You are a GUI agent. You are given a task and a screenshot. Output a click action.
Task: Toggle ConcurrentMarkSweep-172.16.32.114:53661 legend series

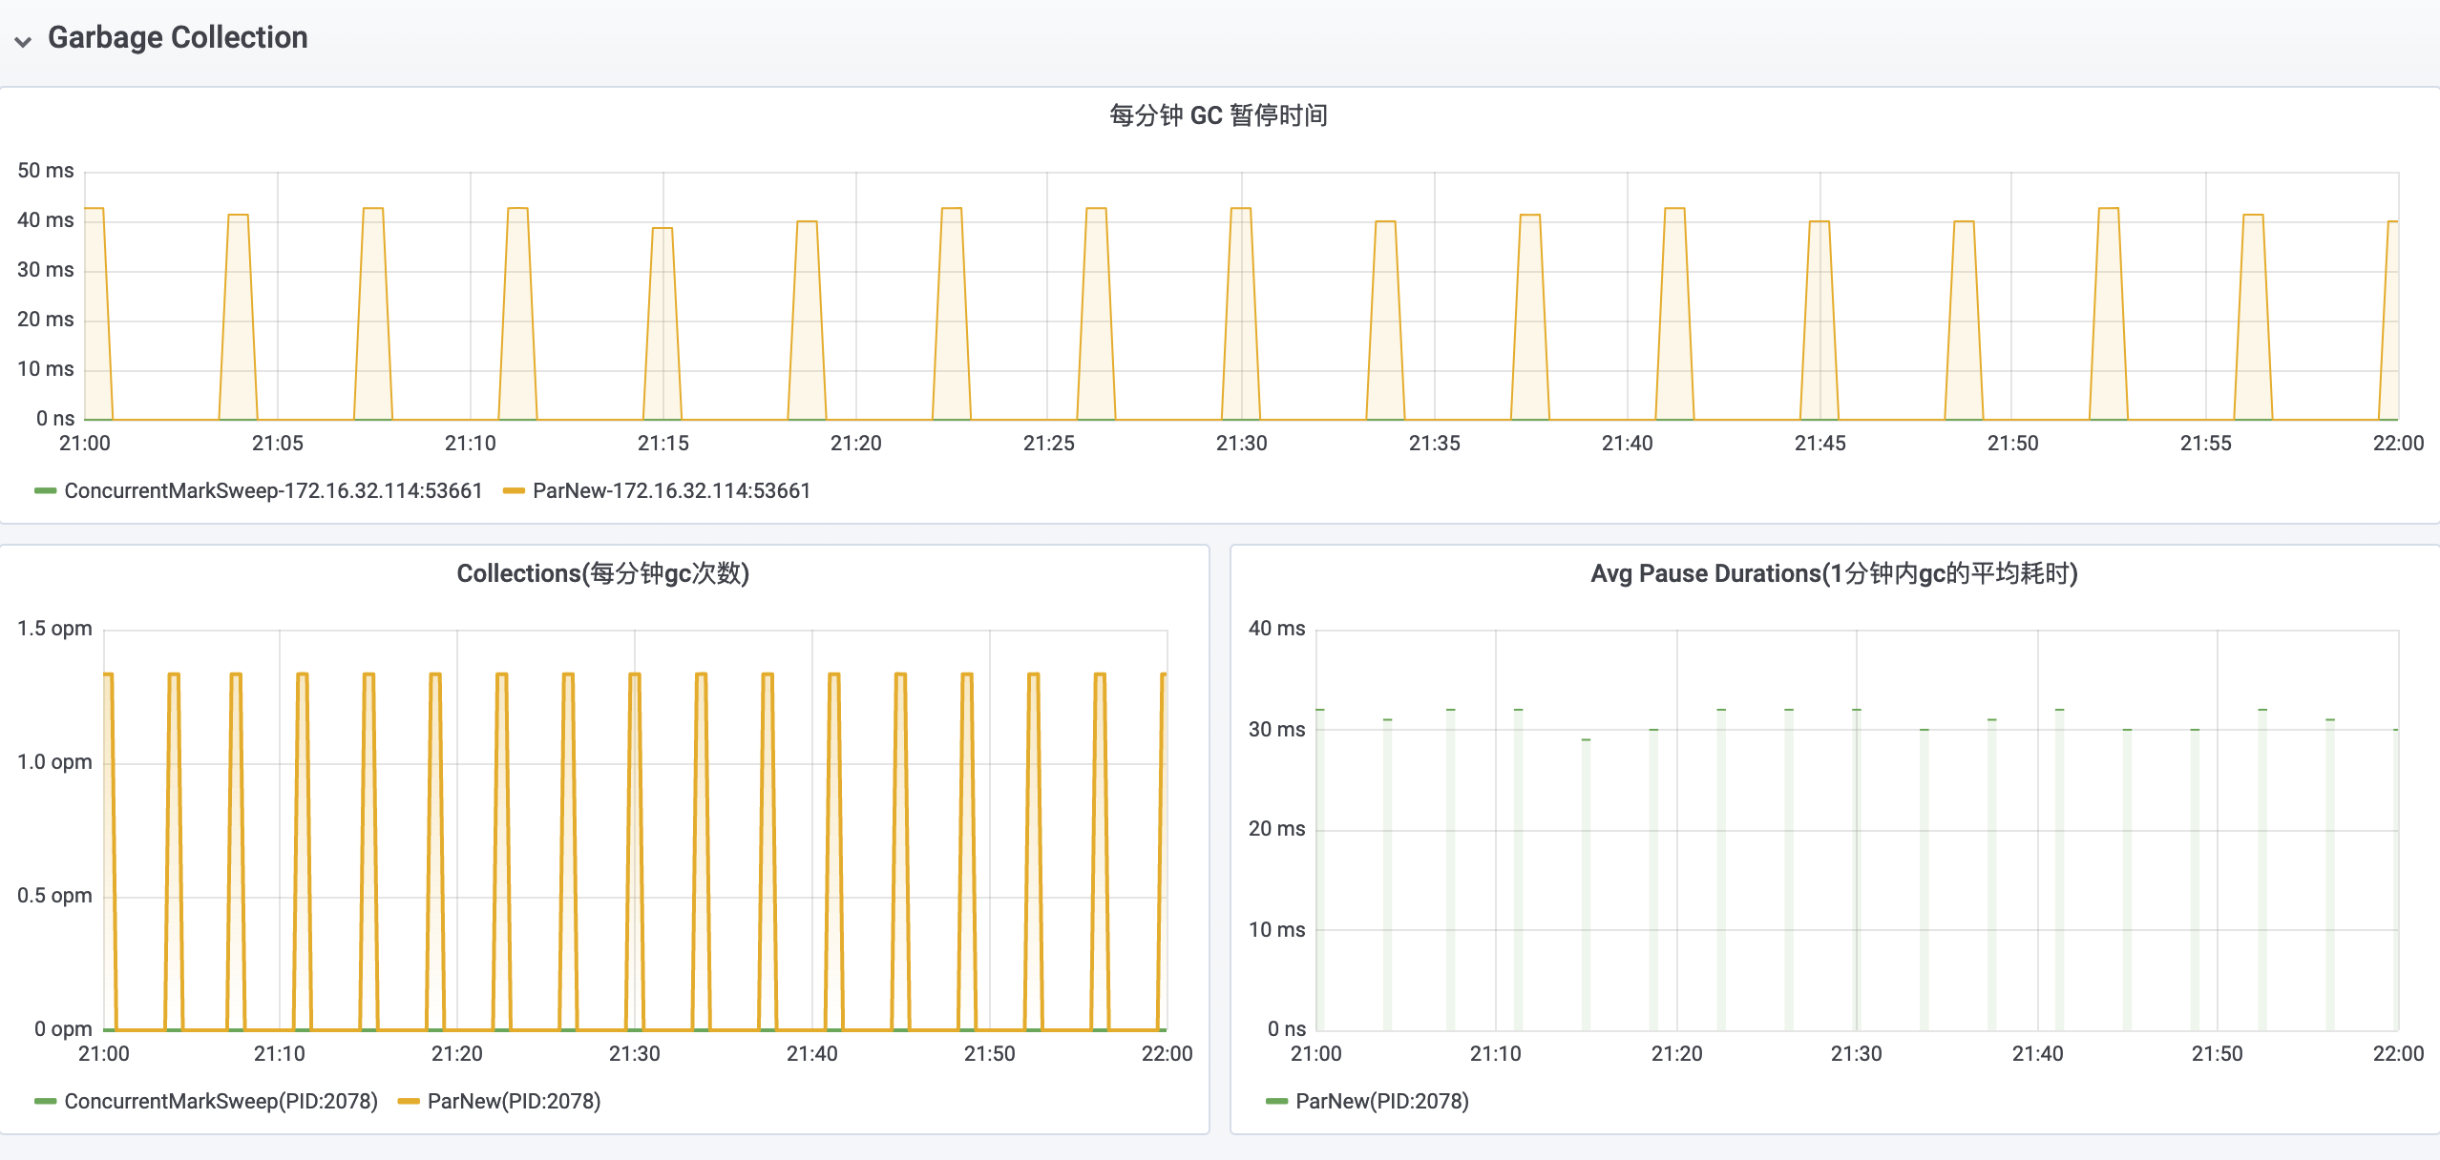273,490
